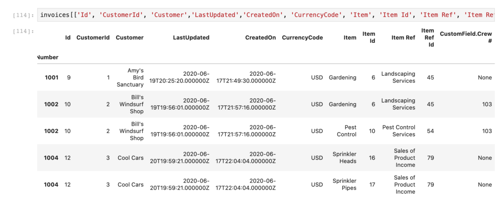Click the CreatedOn column header
Image resolution: width=499 pixels, height=202 pixels.
click(x=260, y=37)
